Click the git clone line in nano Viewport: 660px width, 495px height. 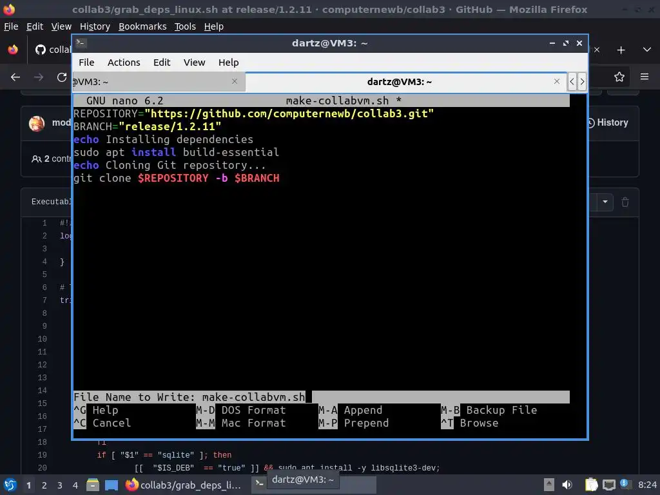pyautogui.click(x=177, y=178)
